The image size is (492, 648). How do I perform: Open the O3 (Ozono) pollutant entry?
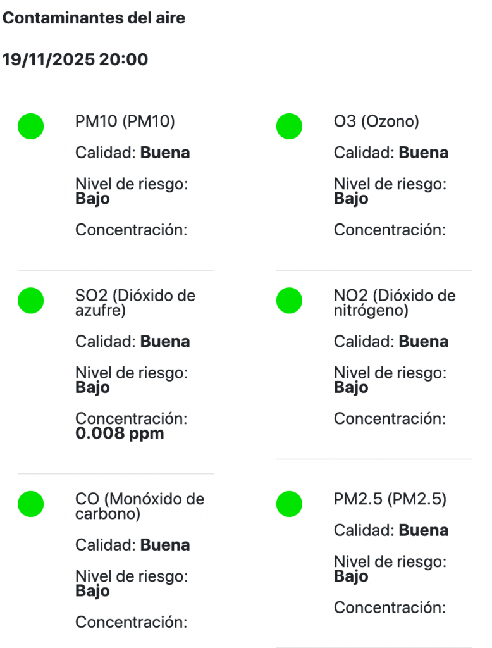(x=376, y=121)
